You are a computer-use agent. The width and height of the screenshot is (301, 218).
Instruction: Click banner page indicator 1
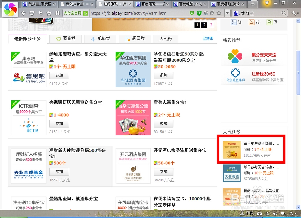197,25
